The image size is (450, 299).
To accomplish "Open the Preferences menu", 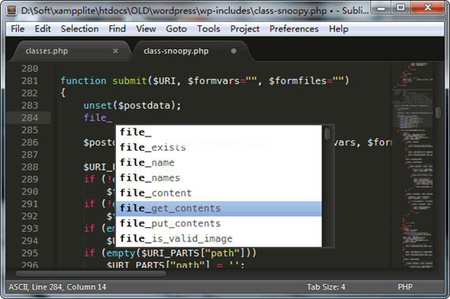I will coord(294,28).
